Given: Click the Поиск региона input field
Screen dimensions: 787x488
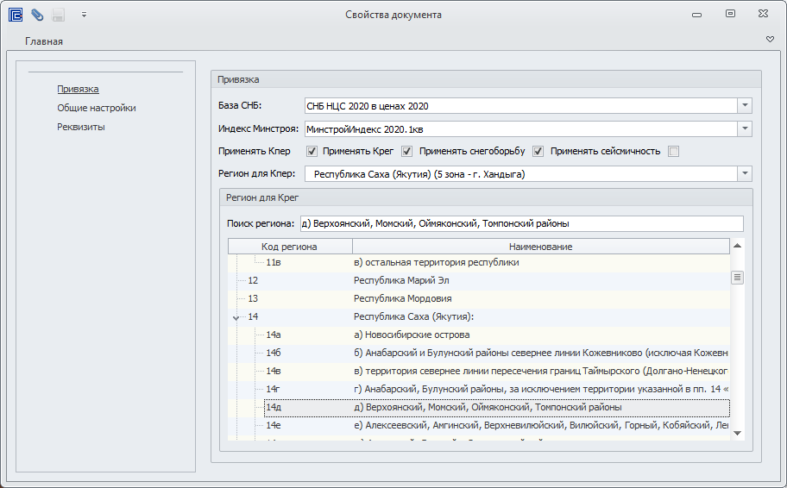Looking at the screenshot, I should (521, 223).
